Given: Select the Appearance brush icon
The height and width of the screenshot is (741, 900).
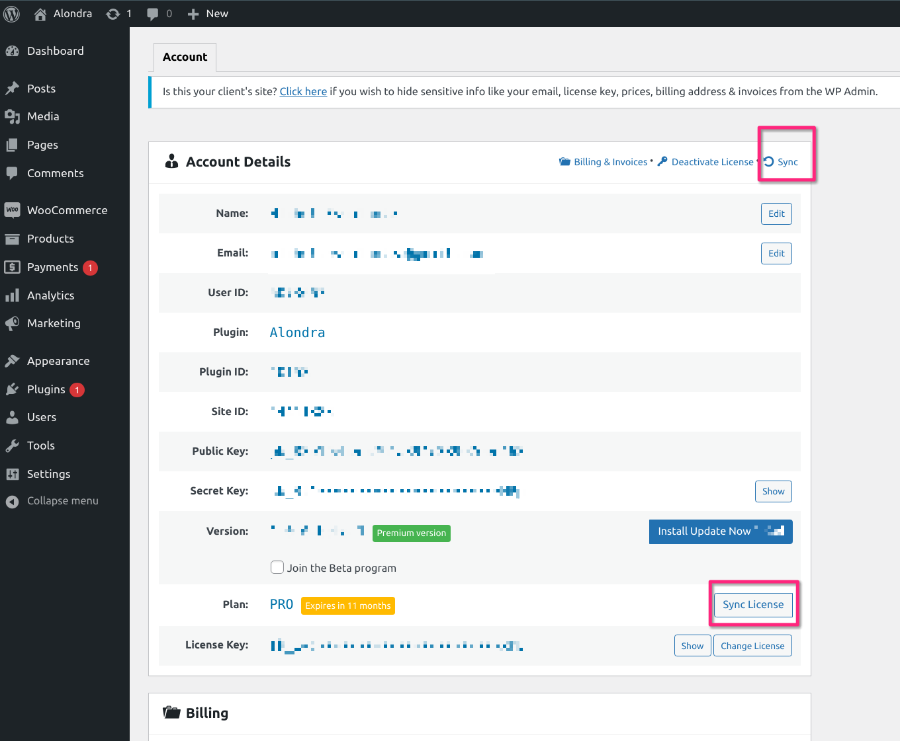Looking at the screenshot, I should [x=13, y=360].
